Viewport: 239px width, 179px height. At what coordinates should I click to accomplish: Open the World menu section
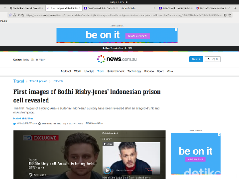[x=78, y=71]
